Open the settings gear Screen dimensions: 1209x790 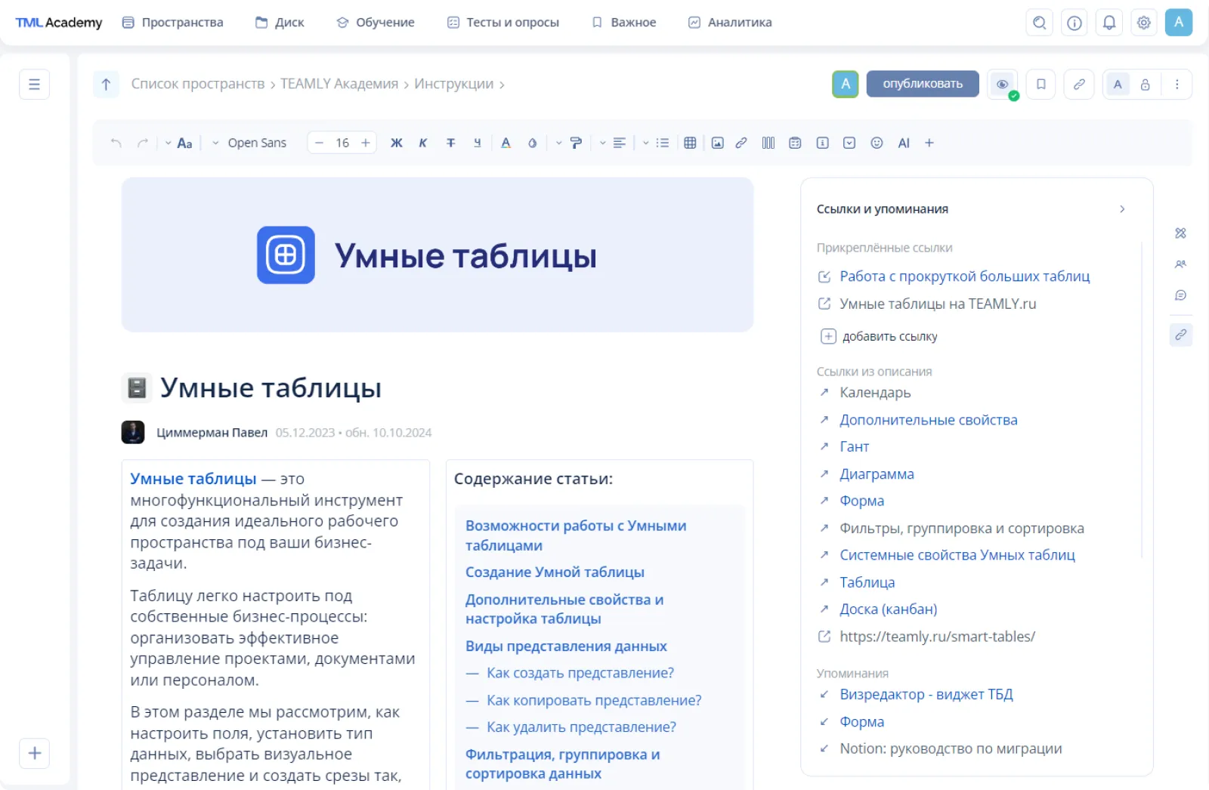(x=1144, y=23)
